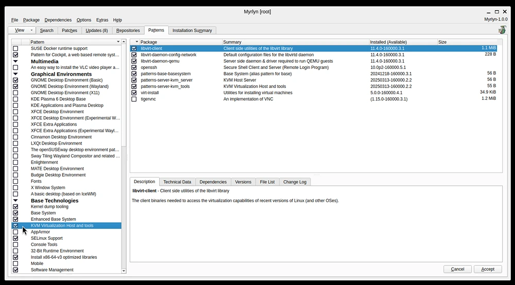
Task: Switch to the Description tab
Action: (x=145, y=182)
